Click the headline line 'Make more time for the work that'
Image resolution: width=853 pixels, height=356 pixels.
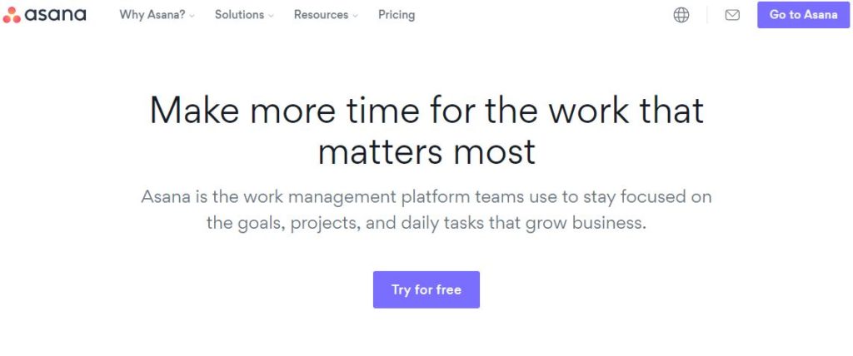pyautogui.click(x=426, y=109)
